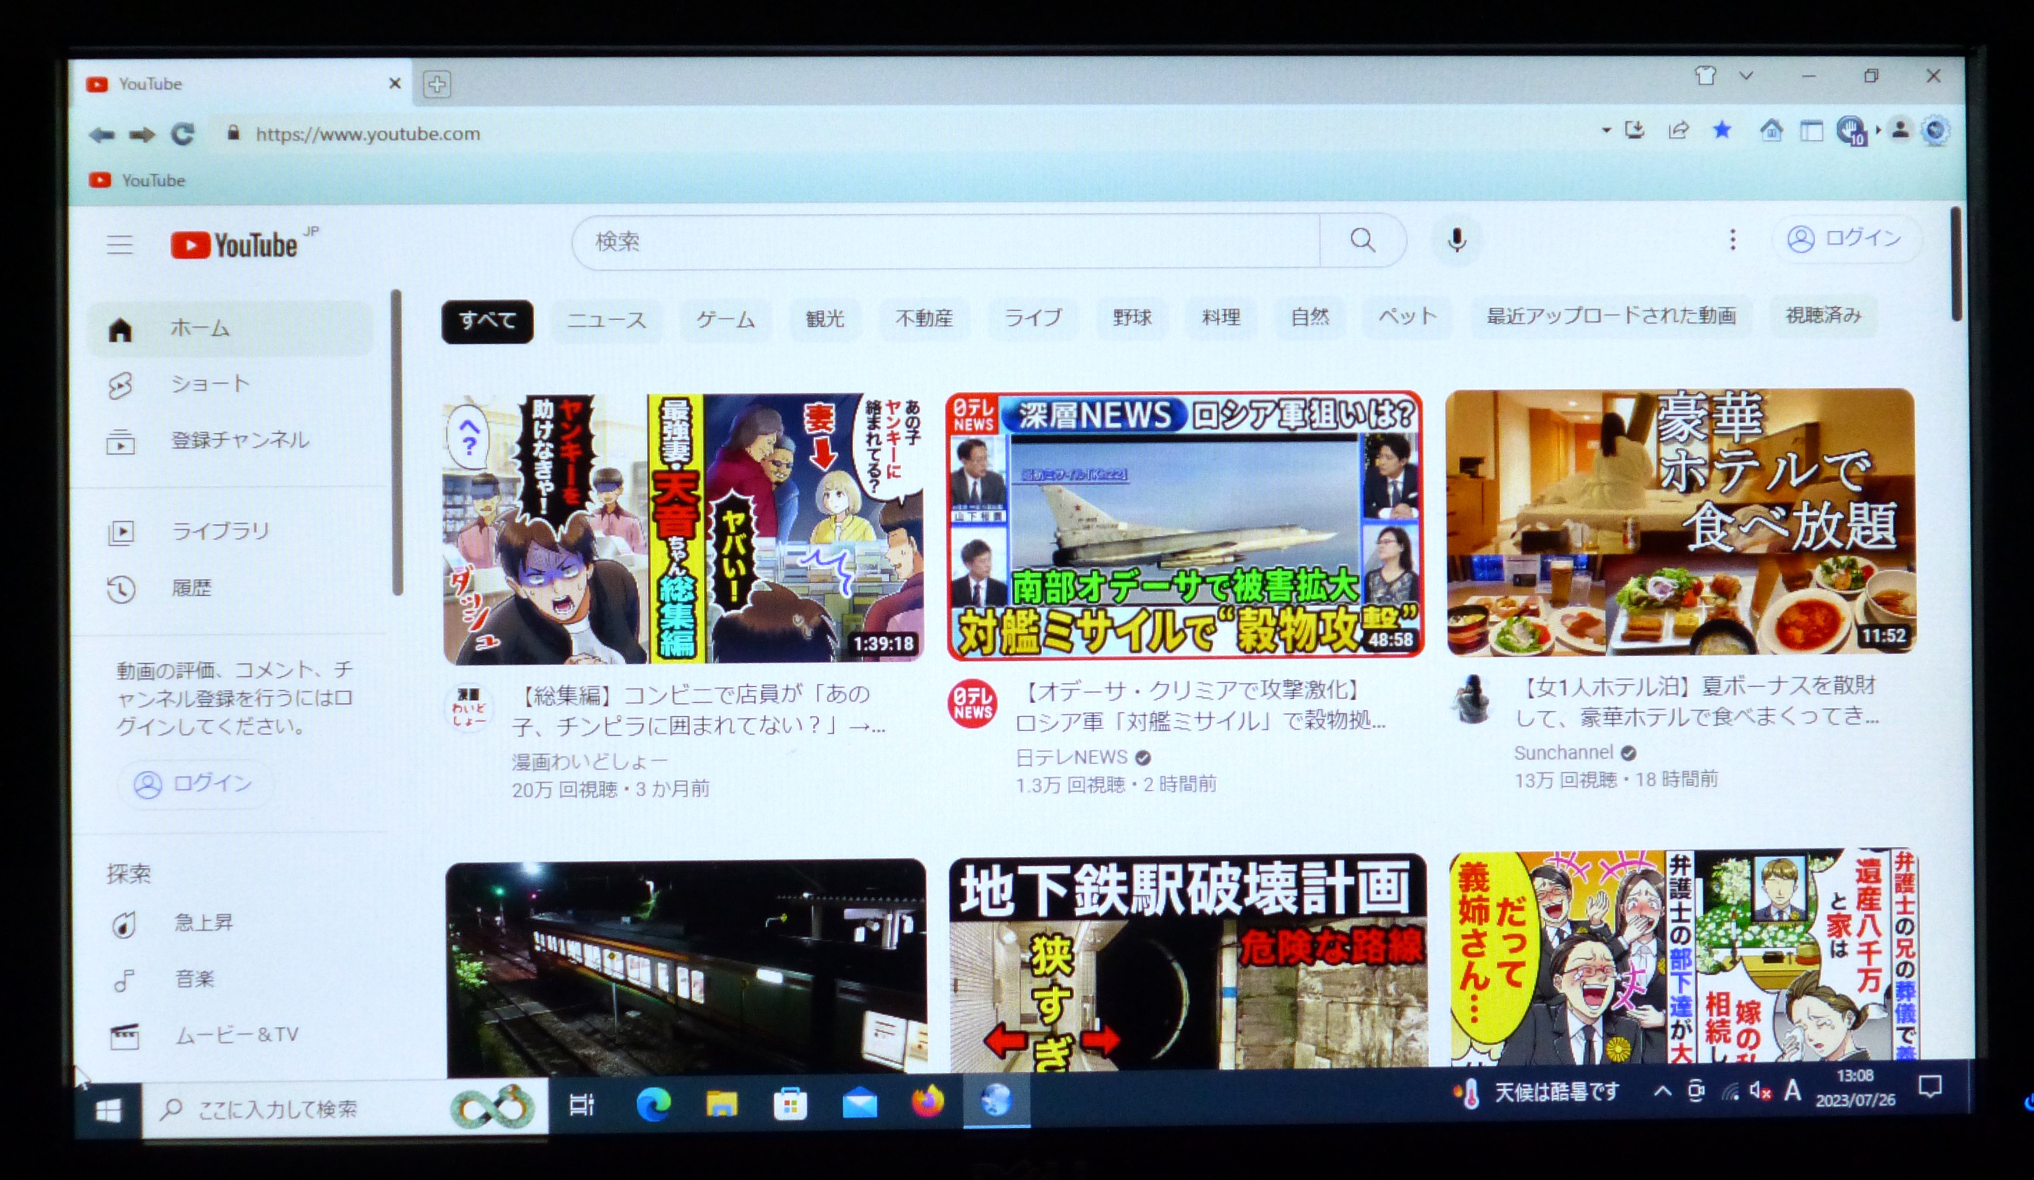Viewport: 2034px width, 1180px height.
Task: Open the three-dot settings menu
Action: click(1732, 239)
